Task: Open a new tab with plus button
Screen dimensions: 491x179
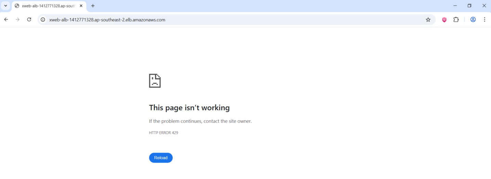Action: tap(93, 6)
